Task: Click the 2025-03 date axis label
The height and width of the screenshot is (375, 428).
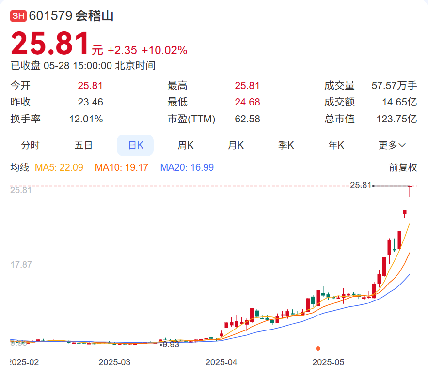Action: [114, 362]
